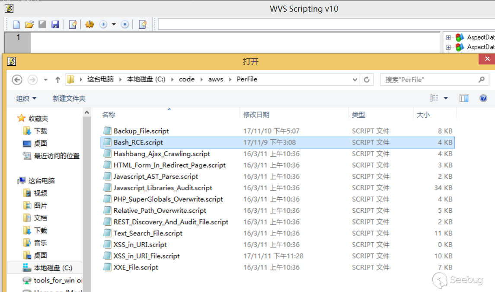Click the Forward arrow in Open dialog

click(x=32, y=80)
